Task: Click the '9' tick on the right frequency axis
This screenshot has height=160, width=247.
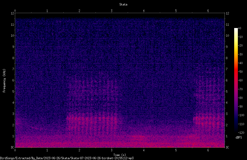Action: [x=227, y=47]
